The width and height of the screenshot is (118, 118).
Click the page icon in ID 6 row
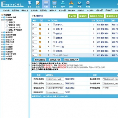pyautogui.click(x=40, y=47)
